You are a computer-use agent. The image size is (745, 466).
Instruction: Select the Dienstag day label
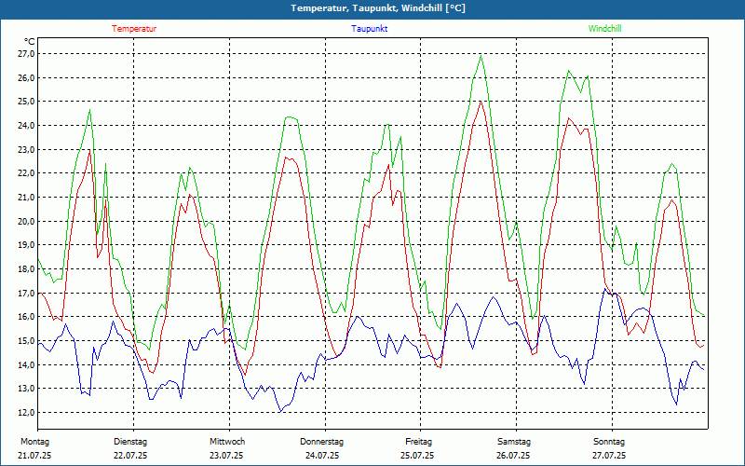click(130, 441)
